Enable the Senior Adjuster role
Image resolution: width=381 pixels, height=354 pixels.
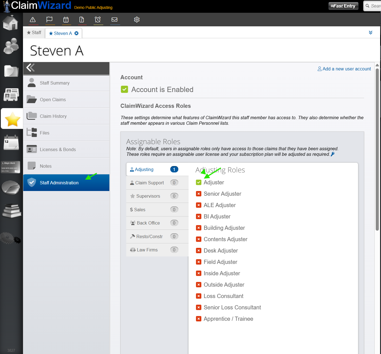point(199,193)
